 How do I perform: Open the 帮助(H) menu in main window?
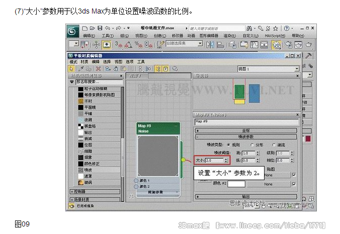298,36
